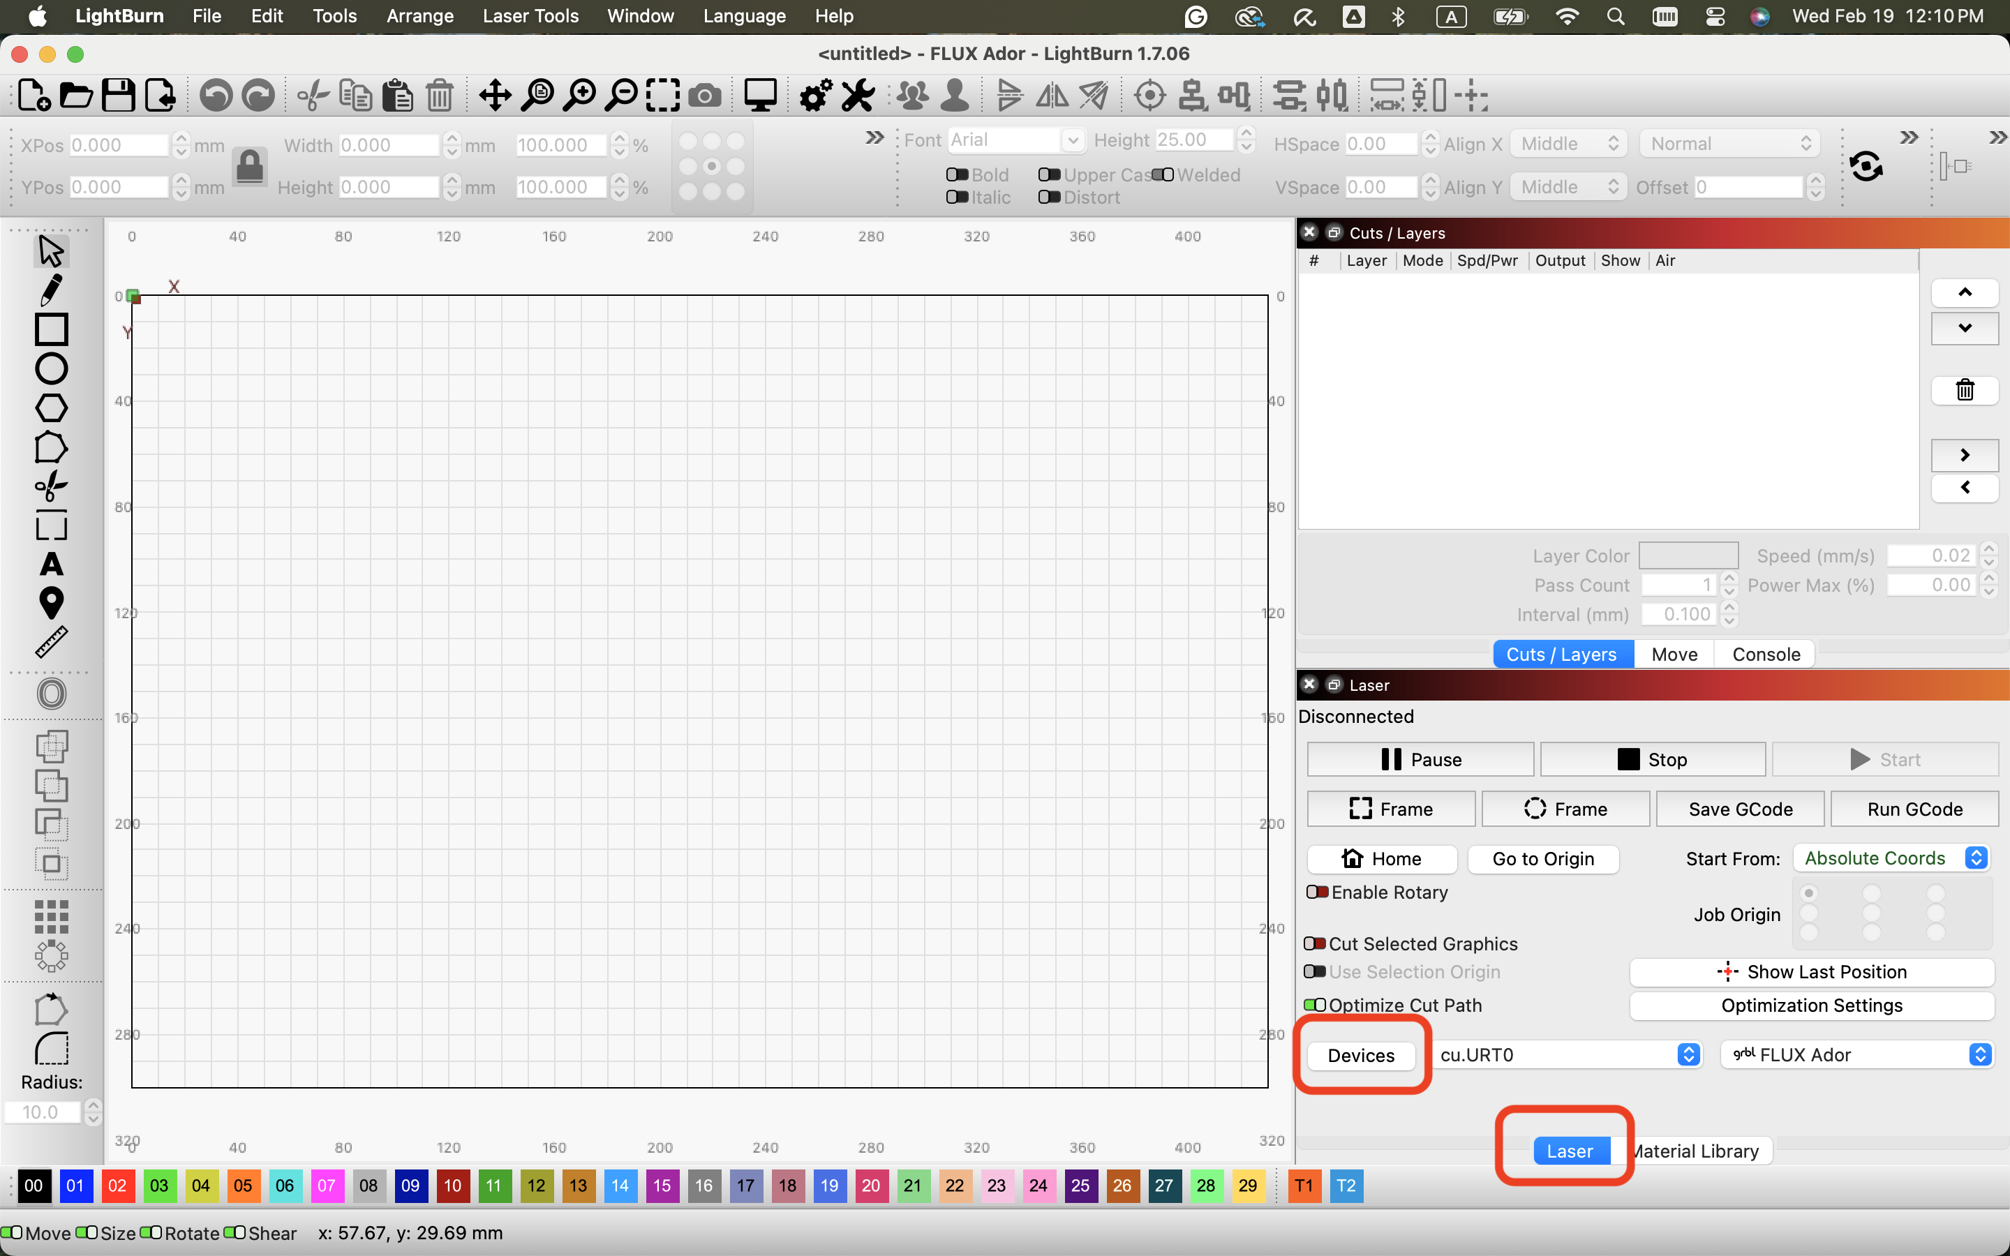Screen dimensions: 2010x1256
Task: Delete layer with Cuts panel trash button
Action: pos(1965,389)
